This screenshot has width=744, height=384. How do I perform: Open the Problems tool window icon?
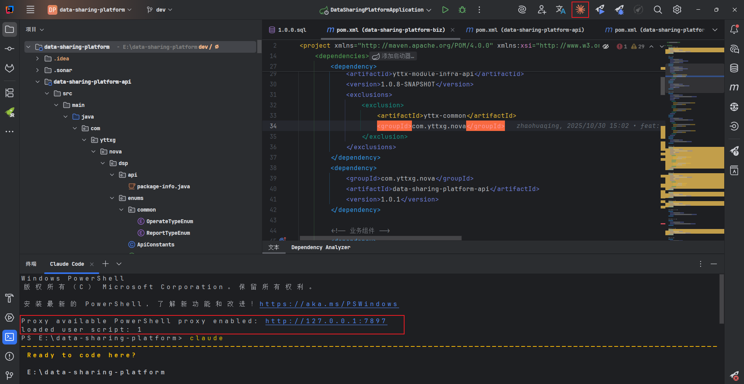tap(10, 356)
